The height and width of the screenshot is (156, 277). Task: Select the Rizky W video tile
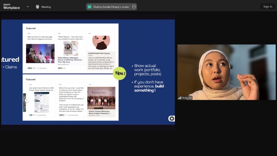[x=226, y=72]
